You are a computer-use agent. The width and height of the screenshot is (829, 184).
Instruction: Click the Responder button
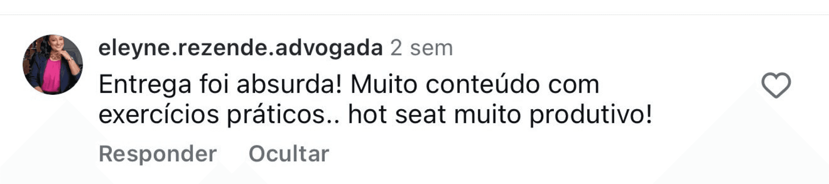pyautogui.click(x=157, y=154)
